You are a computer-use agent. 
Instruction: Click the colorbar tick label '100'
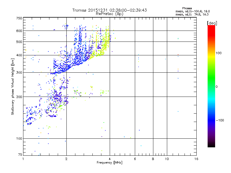click(219, 53)
